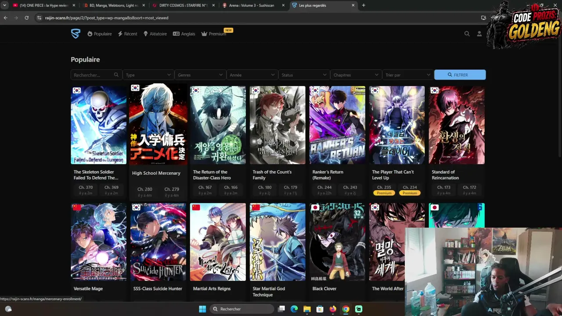The height and width of the screenshot is (316, 562).
Task: Open the Black Clover cover thumbnail
Action: pyautogui.click(x=337, y=242)
